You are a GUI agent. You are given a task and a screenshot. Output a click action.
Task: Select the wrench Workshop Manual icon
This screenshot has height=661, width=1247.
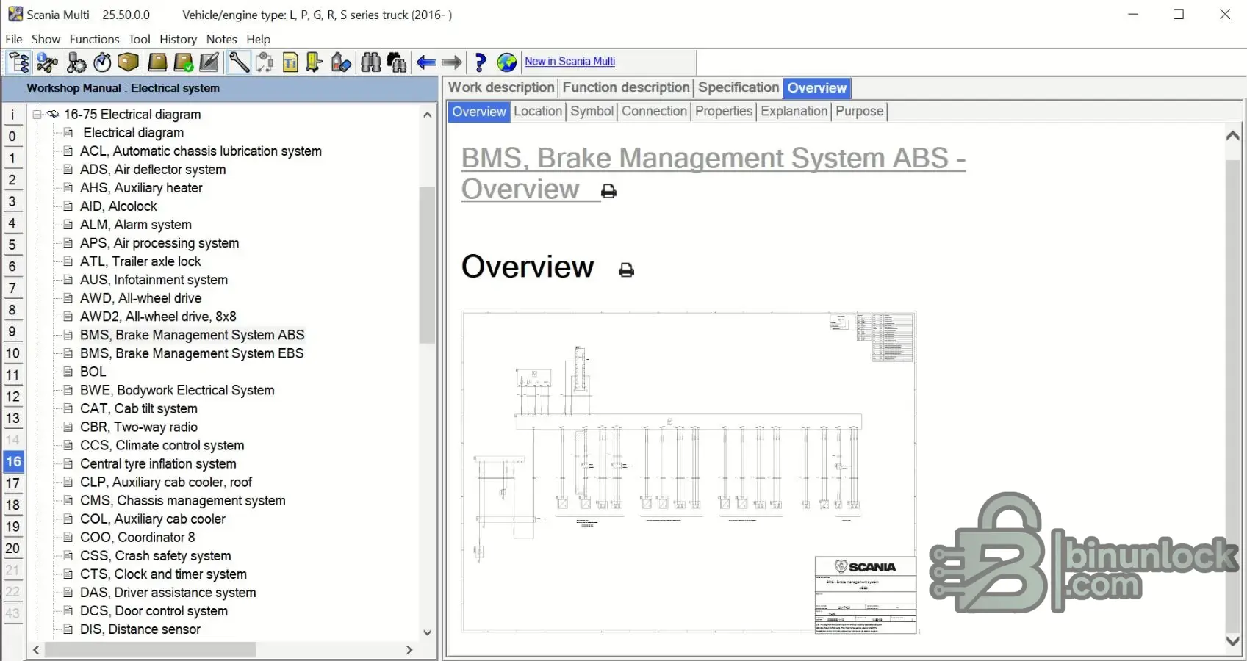point(239,62)
